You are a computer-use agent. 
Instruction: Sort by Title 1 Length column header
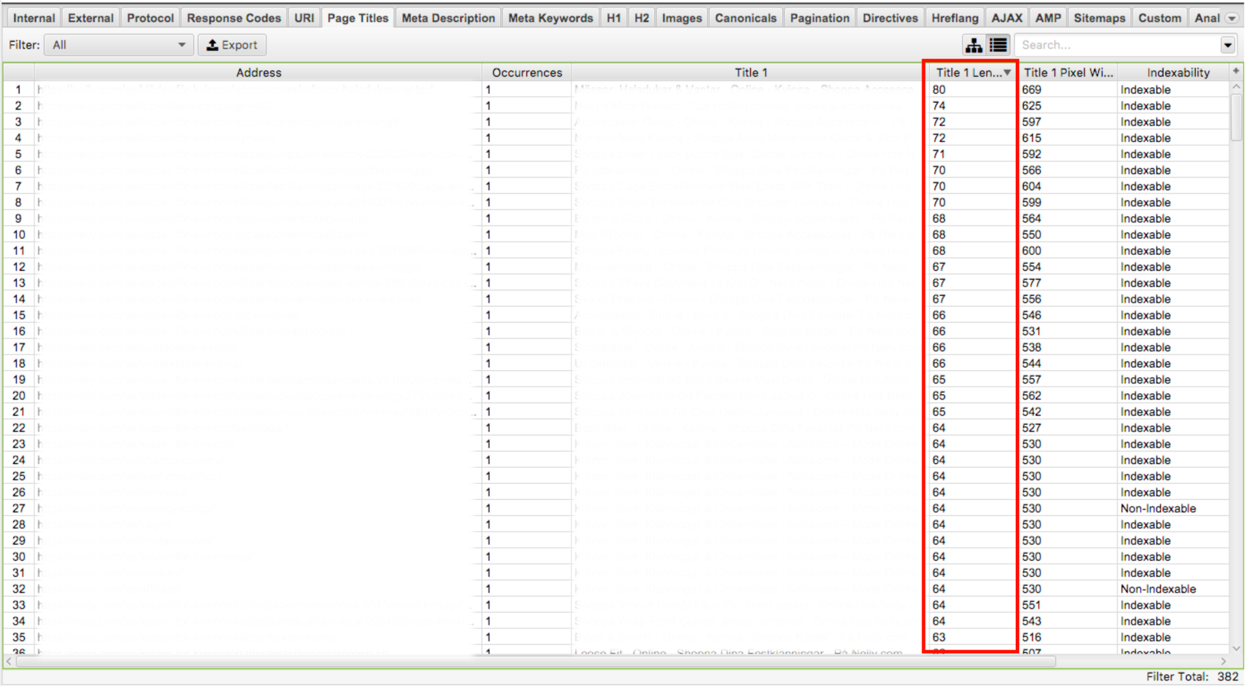tap(969, 73)
